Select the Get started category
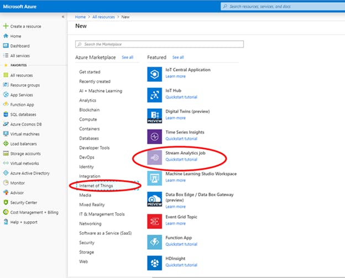Screen dimensions: 345x278 click(90, 72)
